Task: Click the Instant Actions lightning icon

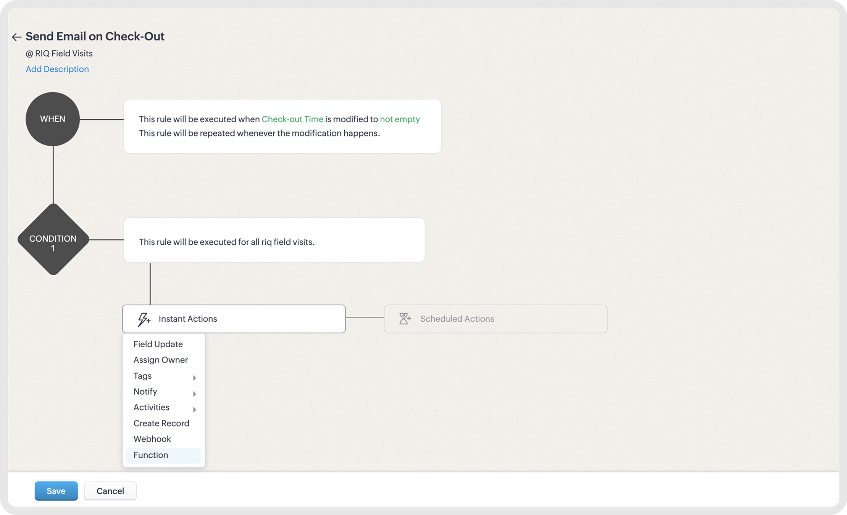Action: pos(144,319)
